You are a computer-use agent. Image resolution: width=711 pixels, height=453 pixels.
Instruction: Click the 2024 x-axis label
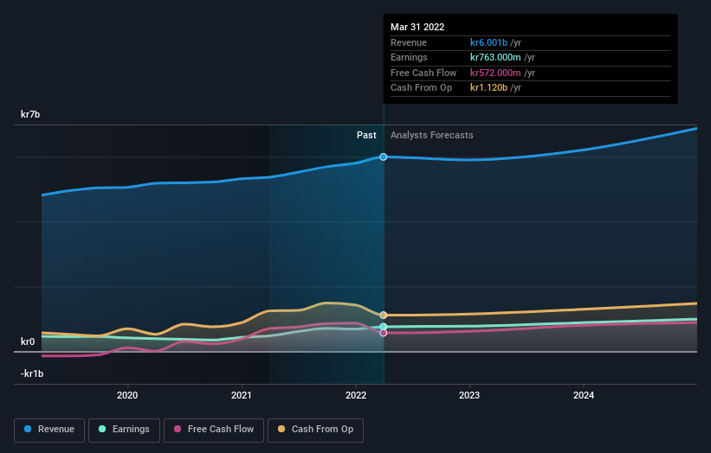(x=584, y=395)
